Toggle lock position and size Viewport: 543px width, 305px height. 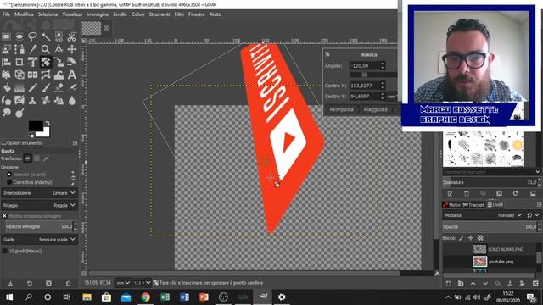click(471, 238)
